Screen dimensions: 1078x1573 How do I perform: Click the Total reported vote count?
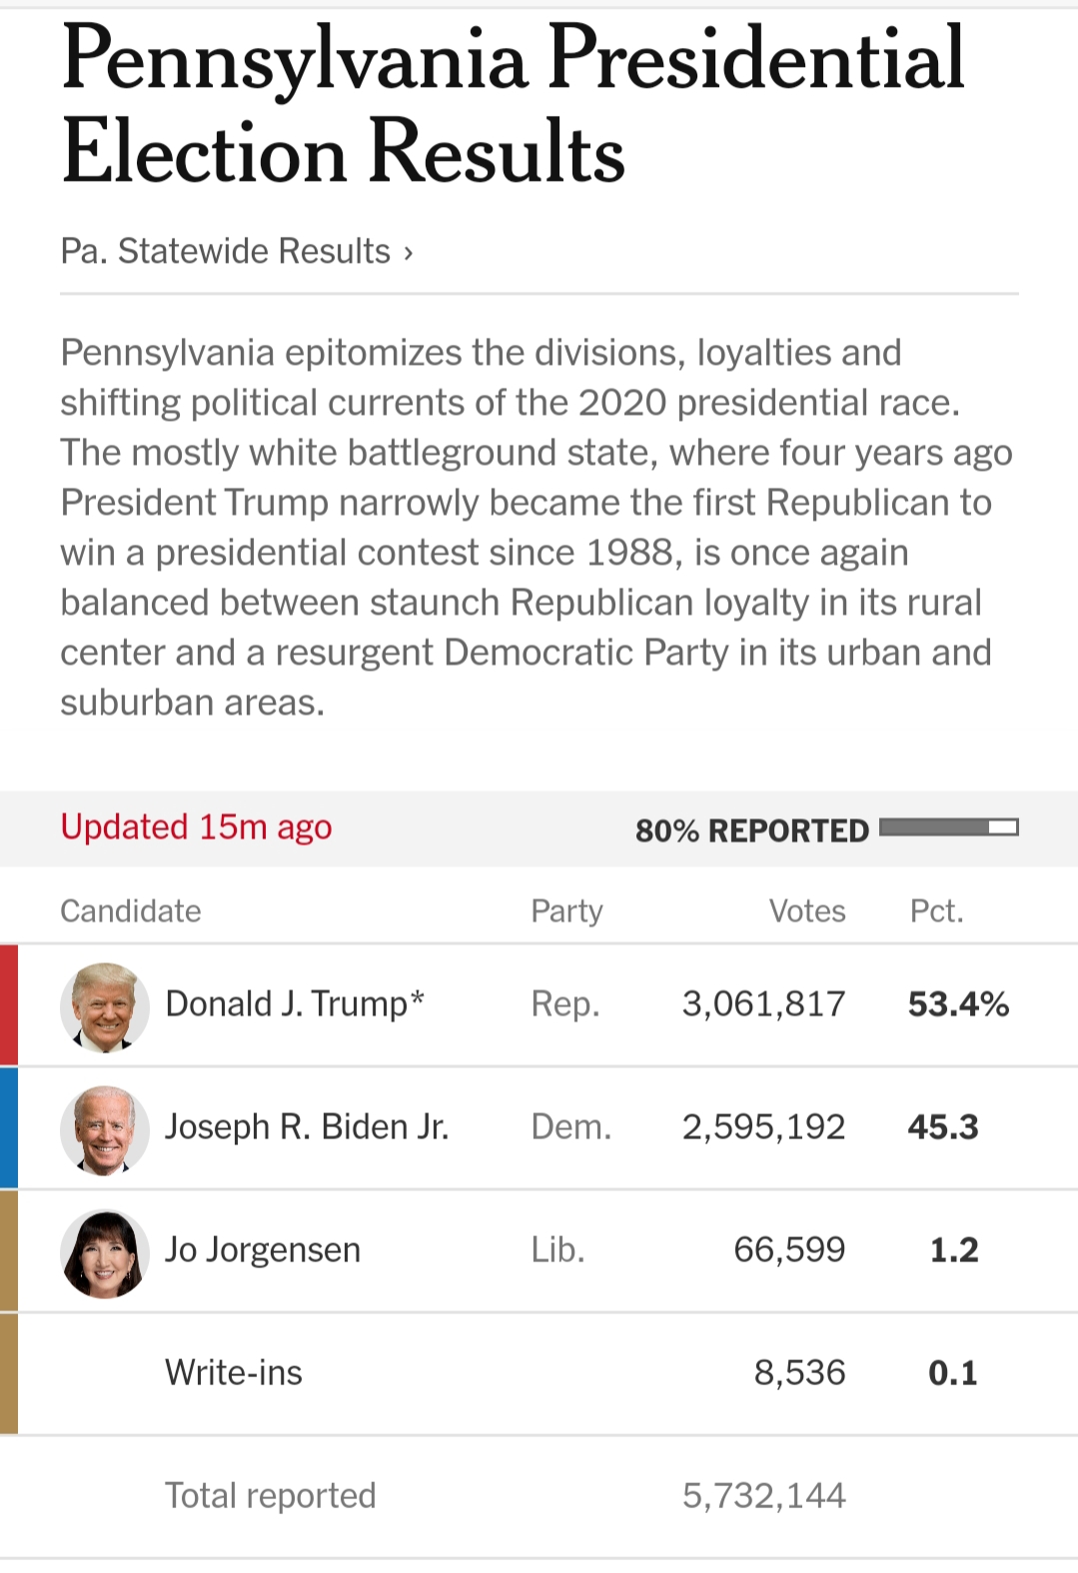pos(764,1495)
